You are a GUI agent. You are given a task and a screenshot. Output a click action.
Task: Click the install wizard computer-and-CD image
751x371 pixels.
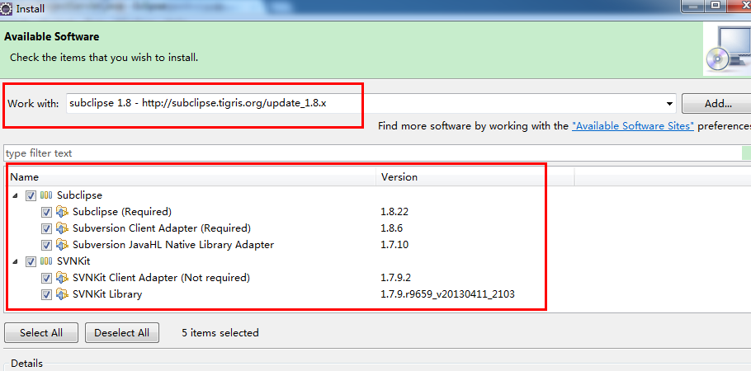coord(728,49)
